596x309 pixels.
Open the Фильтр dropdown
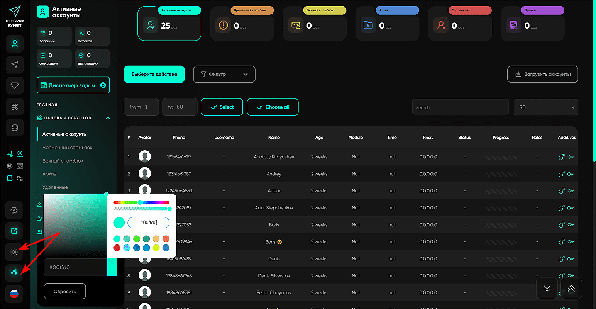pyautogui.click(x=224, y=74)
